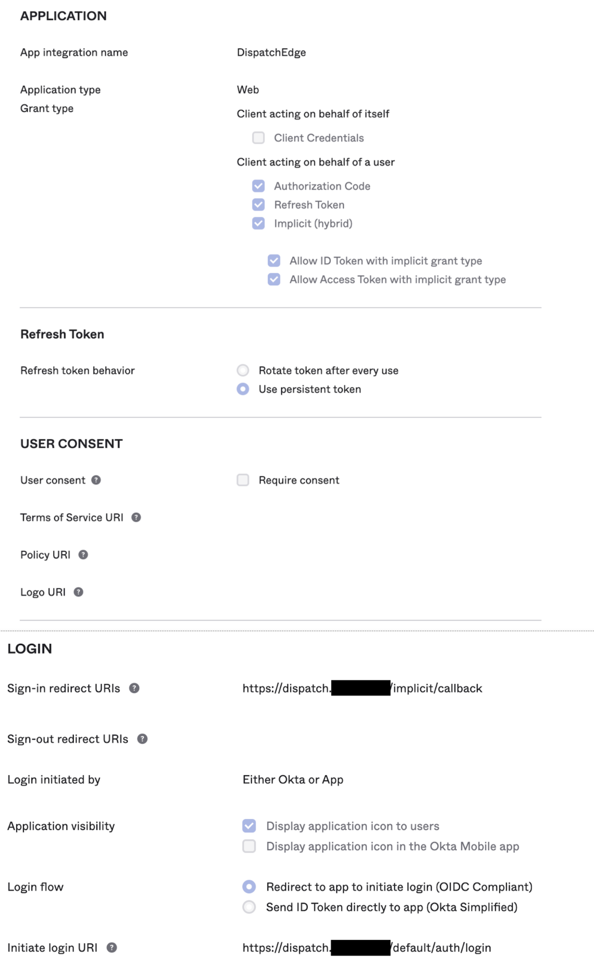This screenshot has height=961, width=594.
Task: Uncheck the Implicit (hybrid) grant type
Action: [258, 223]
